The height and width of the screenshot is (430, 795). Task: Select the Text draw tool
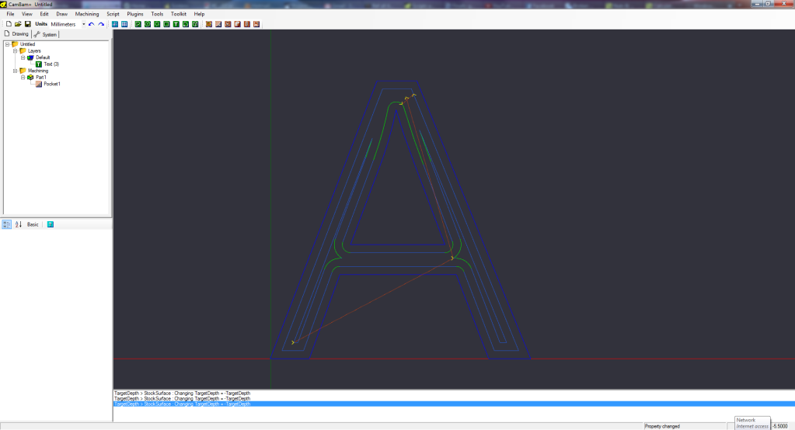click(176, 24)
